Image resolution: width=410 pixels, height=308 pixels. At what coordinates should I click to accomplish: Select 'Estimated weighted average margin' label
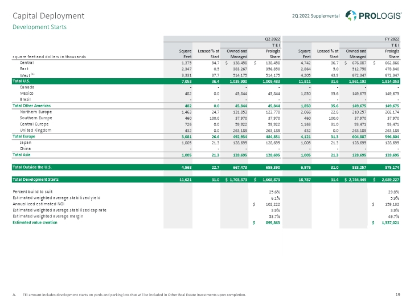(48, 216)
